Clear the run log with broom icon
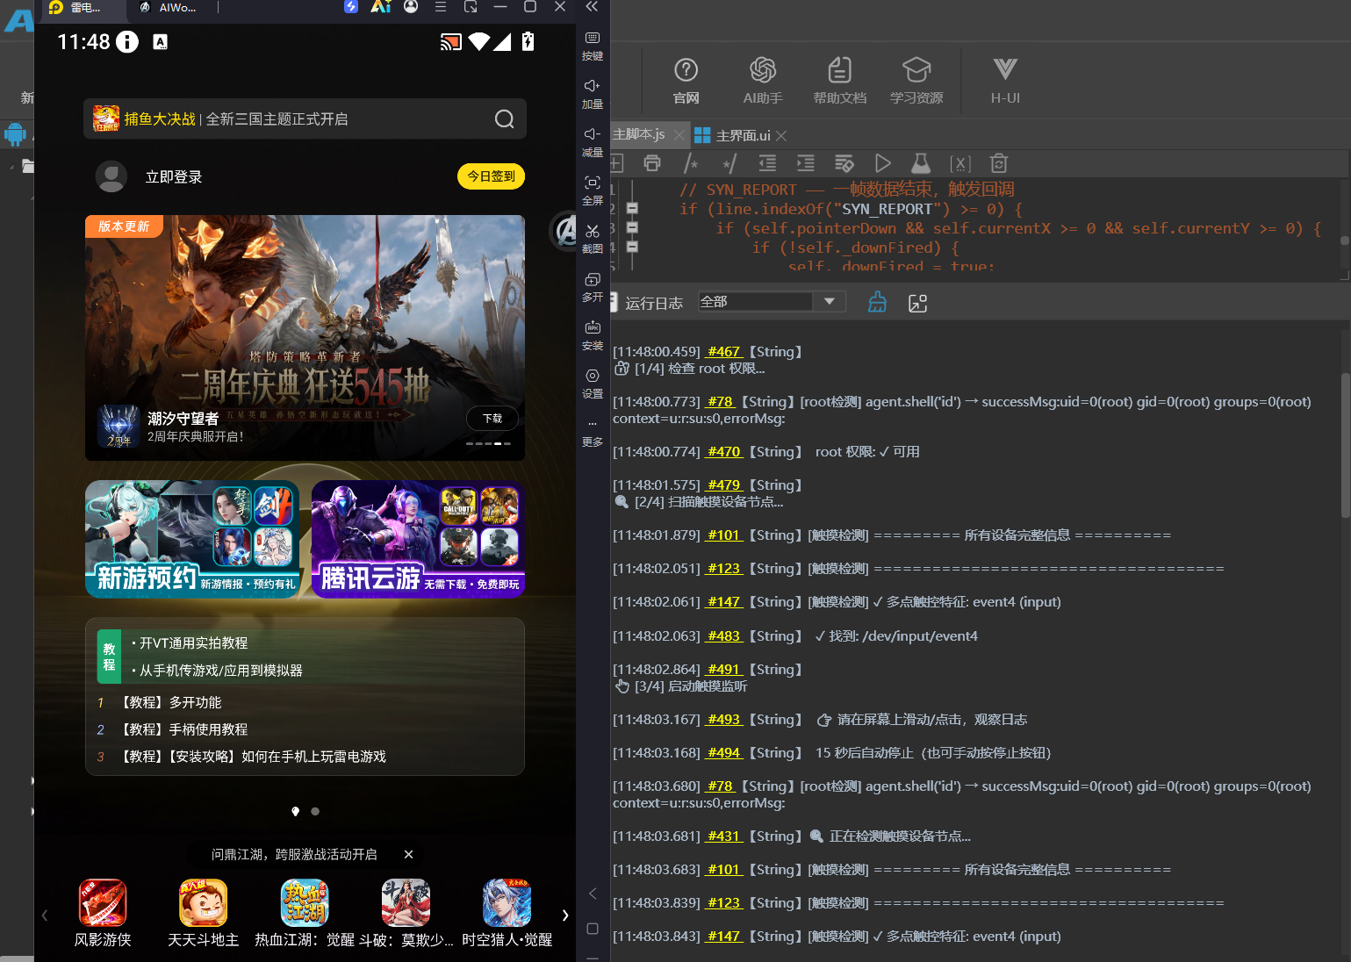Viewport: 1351px width, 962px height. pyautogui.click(x=877, y=303)
